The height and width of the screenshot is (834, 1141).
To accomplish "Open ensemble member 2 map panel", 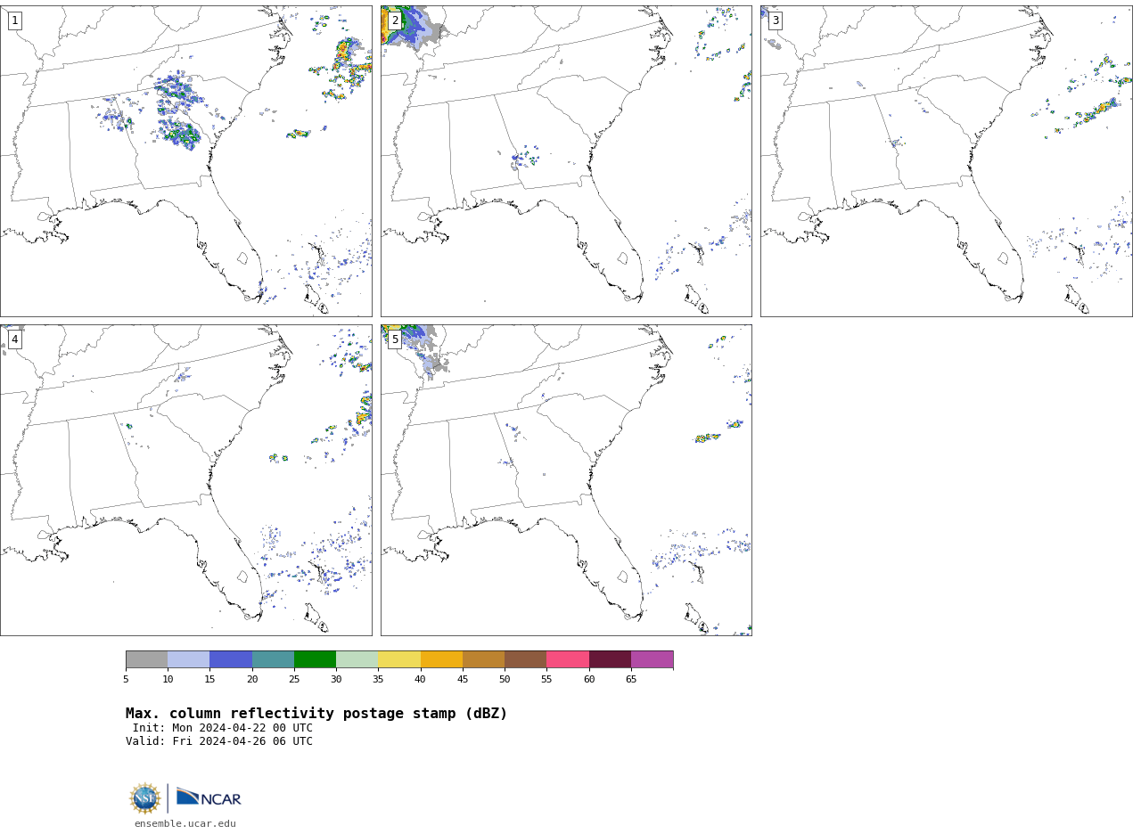I will coord(566,161).
